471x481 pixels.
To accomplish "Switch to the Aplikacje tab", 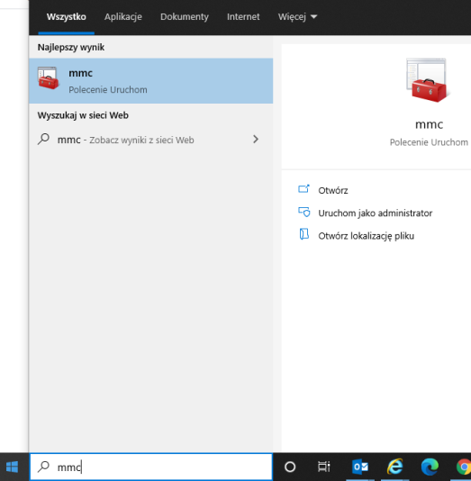I will (123, 17).
